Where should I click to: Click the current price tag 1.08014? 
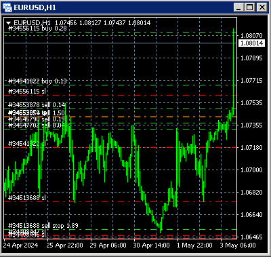click(251, 43)
